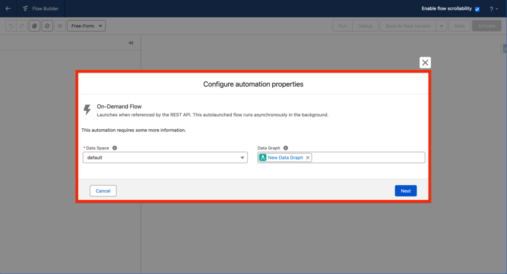
Task: Toggle Enable flow scrollability checkbox
Action: coord(477,9)
